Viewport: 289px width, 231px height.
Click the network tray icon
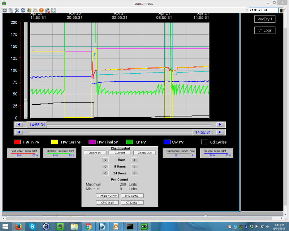(x=262, y=227)
